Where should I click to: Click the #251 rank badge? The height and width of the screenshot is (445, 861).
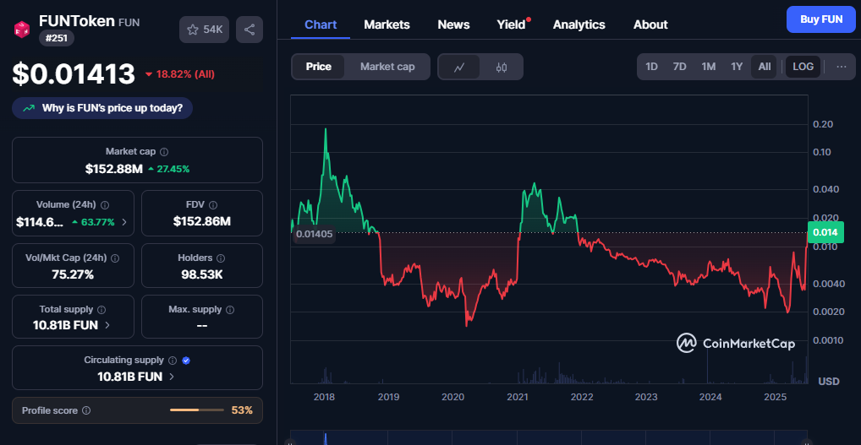pos(57,38)
